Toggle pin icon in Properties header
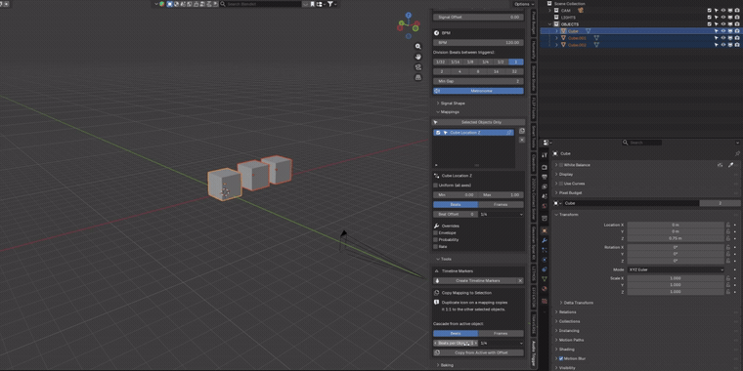 click(737, 154)
